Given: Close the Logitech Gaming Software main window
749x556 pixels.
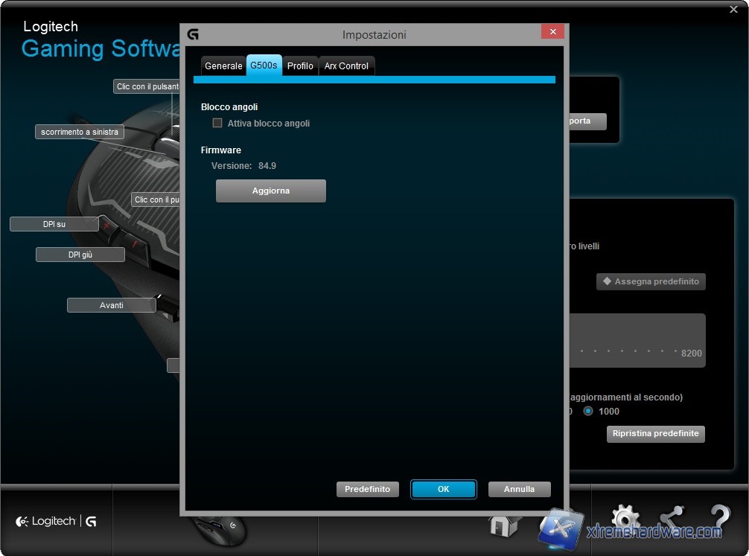Looking at the screenshot, I should coord(733,9).
